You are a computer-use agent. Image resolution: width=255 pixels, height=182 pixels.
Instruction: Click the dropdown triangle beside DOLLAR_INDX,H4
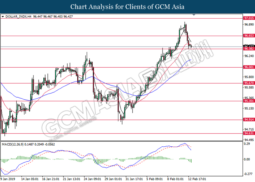click(x=3, y=17)
